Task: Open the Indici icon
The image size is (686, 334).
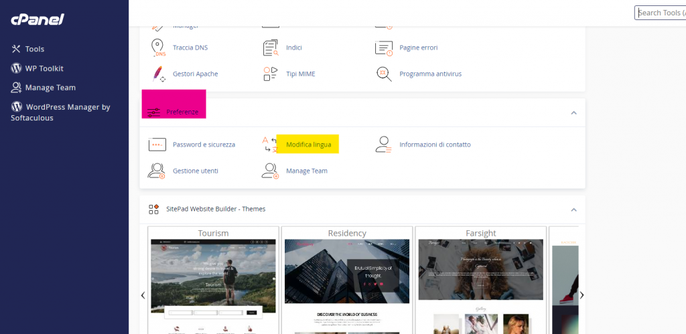Action: (x=270, y=48)
